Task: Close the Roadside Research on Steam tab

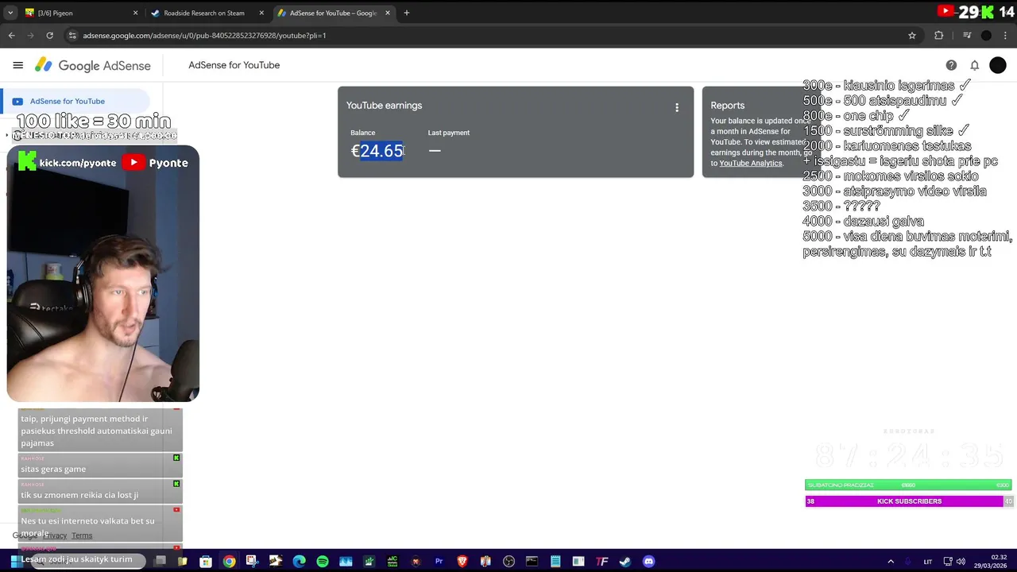Action: tap(261, 13)
